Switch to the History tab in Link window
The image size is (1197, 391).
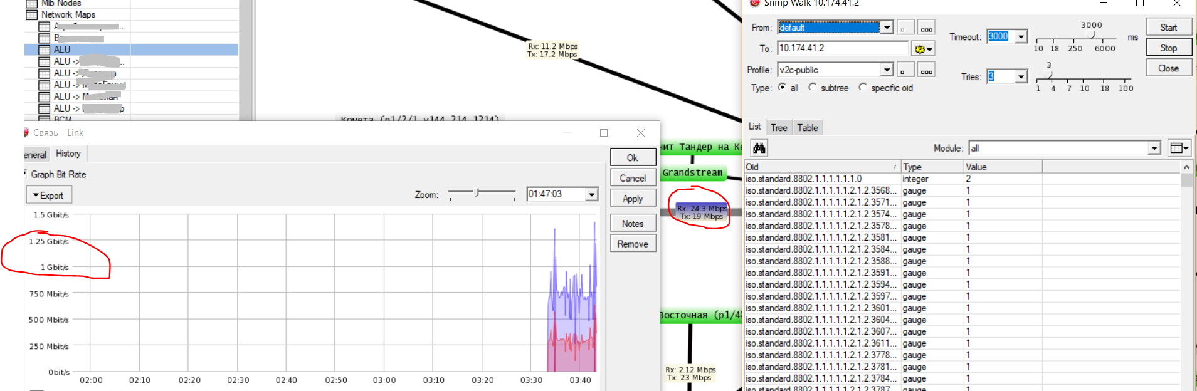[x=68, y=154]
